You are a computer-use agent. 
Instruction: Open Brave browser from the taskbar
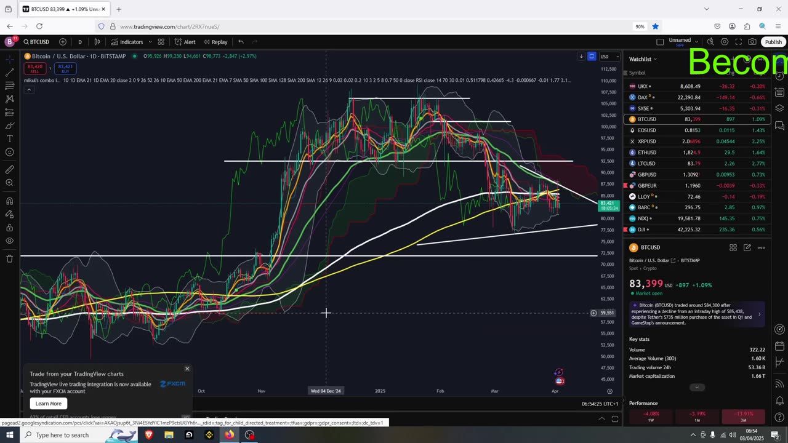tap(148, 435)
